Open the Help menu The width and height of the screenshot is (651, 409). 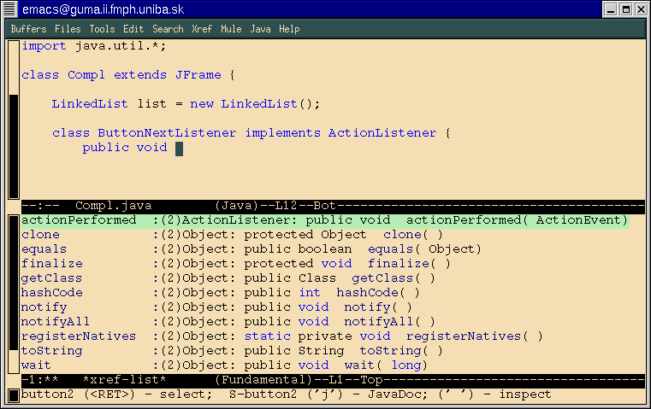(289, 29)
